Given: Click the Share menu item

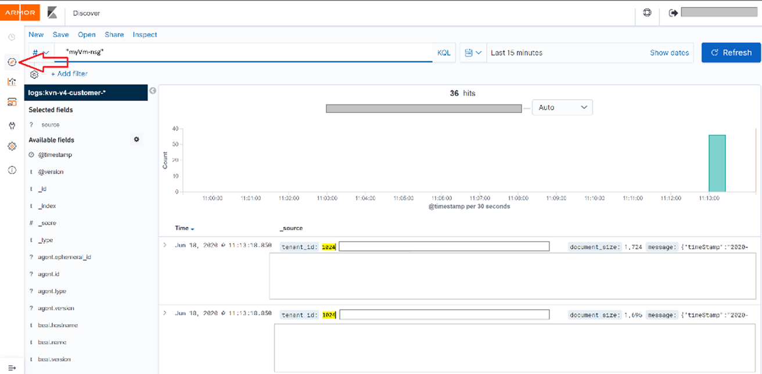Looking at the screenshot, I should 114,35.
